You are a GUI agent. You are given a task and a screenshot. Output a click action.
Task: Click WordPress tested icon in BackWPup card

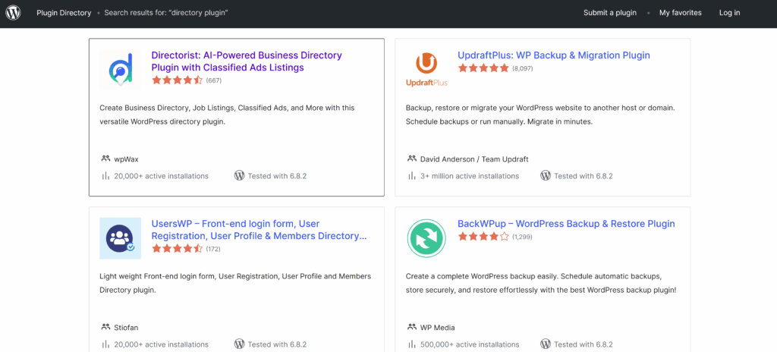[x=546, y=344]
